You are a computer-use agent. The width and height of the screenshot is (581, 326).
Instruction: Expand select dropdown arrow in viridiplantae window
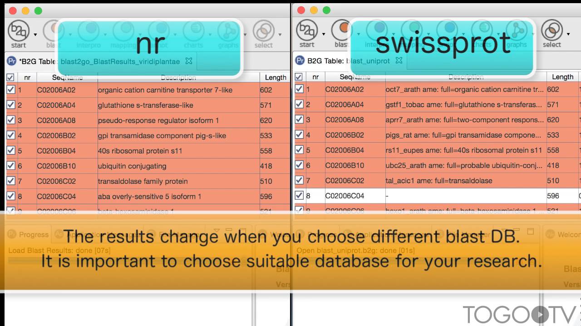pyautogui.click(x=280, y=34)
